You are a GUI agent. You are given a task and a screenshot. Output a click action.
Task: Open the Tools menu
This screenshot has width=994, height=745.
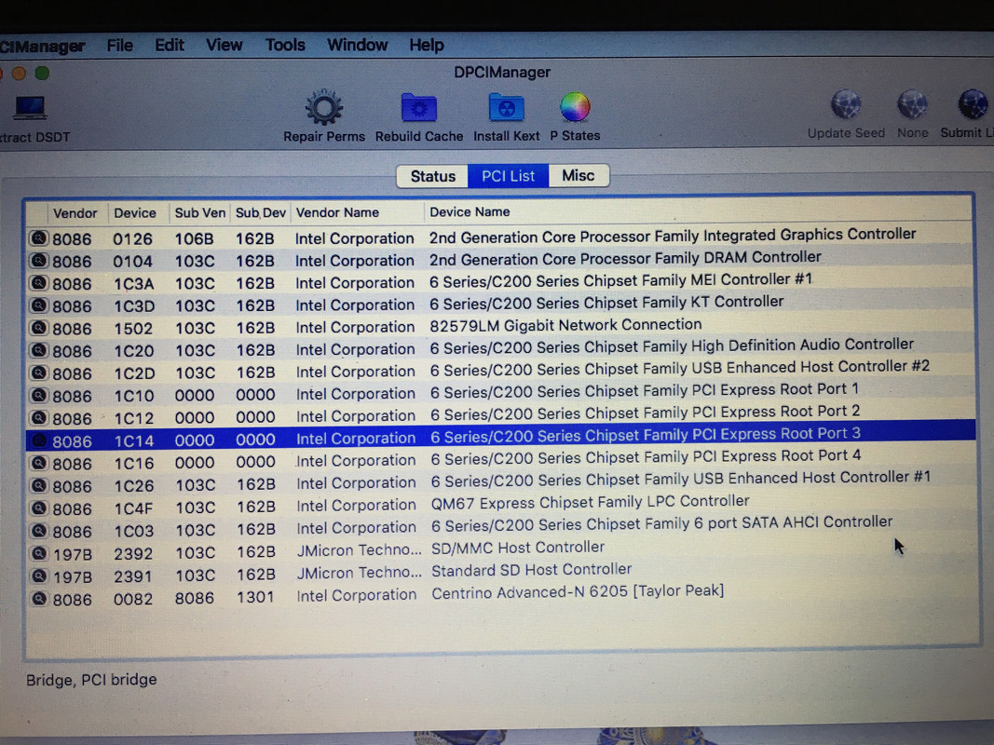285,45
